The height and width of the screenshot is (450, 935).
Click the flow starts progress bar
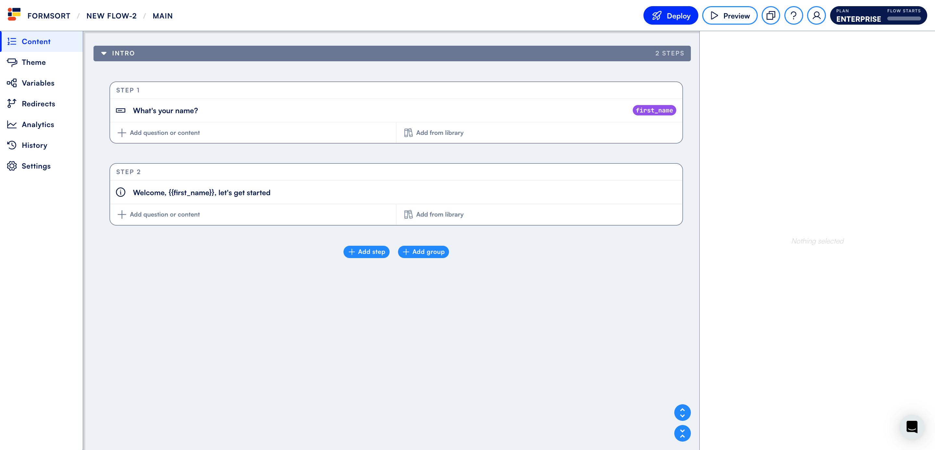(x=904, y=19)
